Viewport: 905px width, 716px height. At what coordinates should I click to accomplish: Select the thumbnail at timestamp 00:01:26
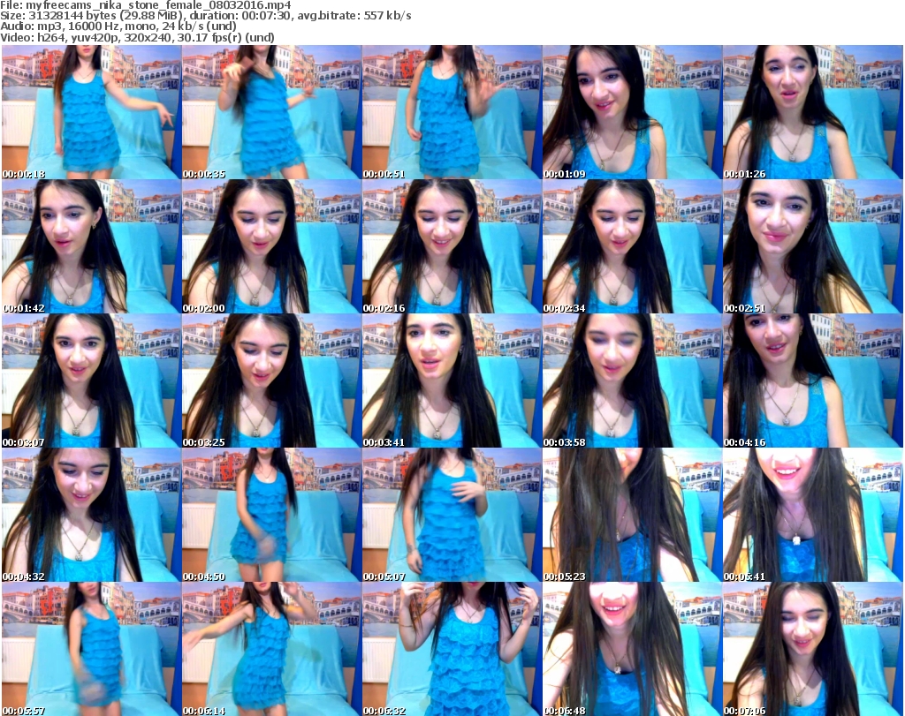(813, 112)
